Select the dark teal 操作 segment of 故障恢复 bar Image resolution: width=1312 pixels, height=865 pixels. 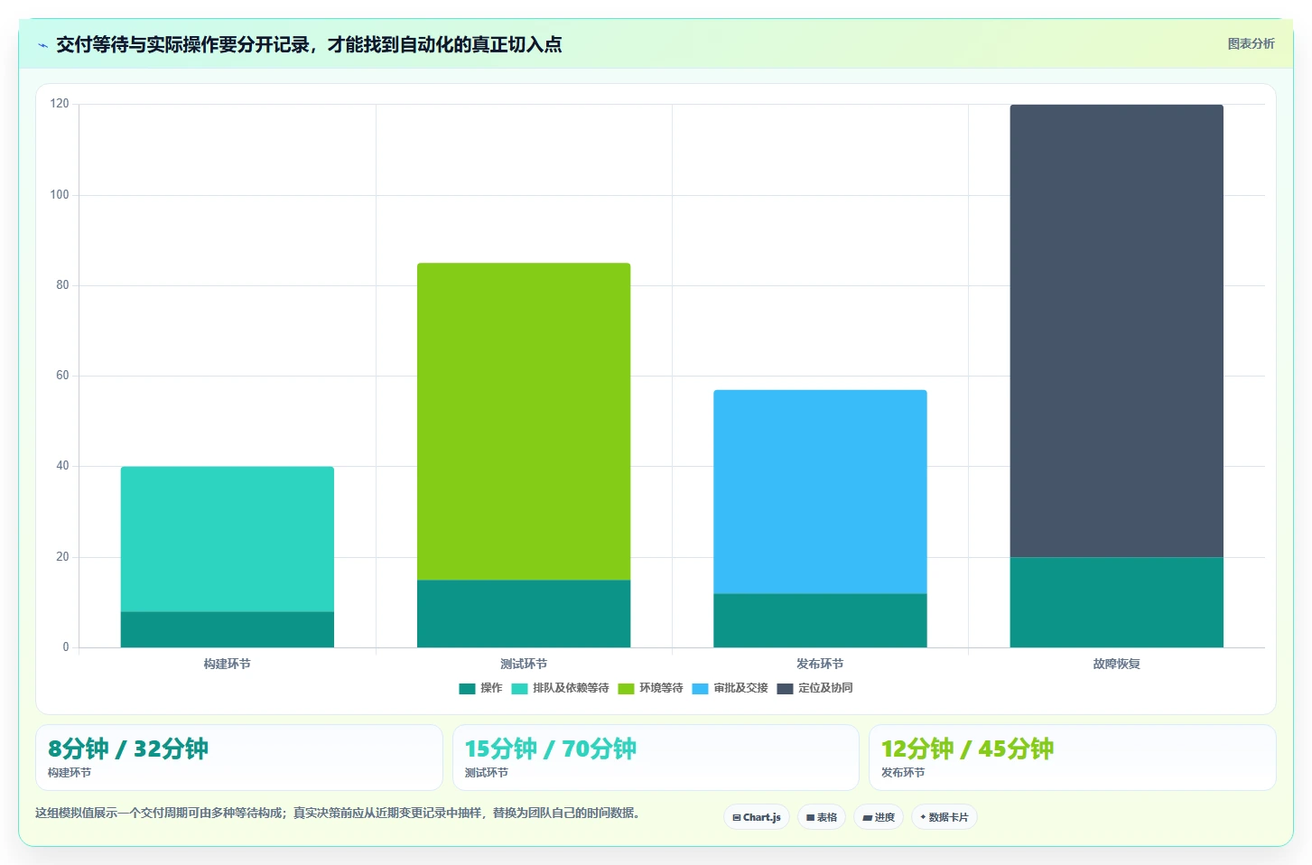click(1116, 602)
